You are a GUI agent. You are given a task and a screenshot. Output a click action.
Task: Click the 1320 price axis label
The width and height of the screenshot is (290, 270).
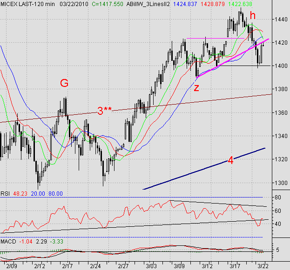pos(281,159)
